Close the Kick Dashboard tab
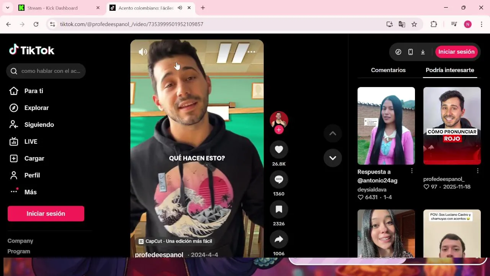This screenshot has height=276, width=490. click(98, 8)
